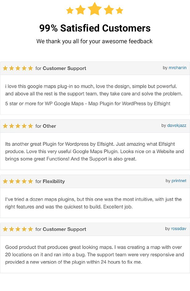Click first star in mrchanin's review rating
Screen dimensions: 190x291
pos(5,68)
